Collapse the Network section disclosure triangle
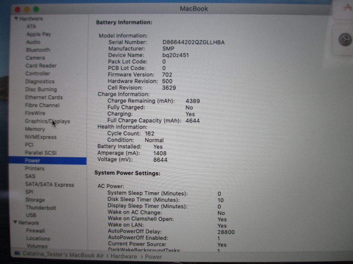 click(15, 222)
